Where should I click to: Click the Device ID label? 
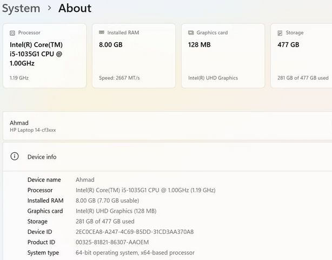(x=39, y=232)
